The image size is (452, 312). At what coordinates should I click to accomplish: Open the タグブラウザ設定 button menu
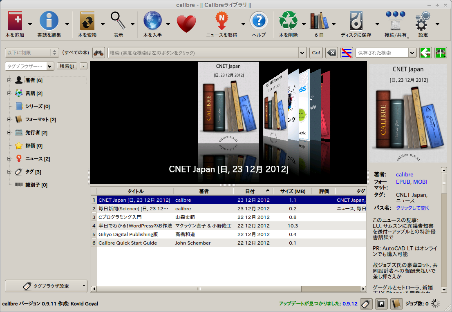46,286
